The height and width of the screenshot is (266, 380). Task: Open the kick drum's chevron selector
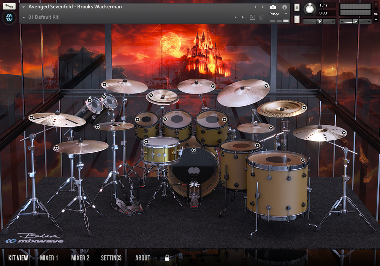(x=193, y=150)
